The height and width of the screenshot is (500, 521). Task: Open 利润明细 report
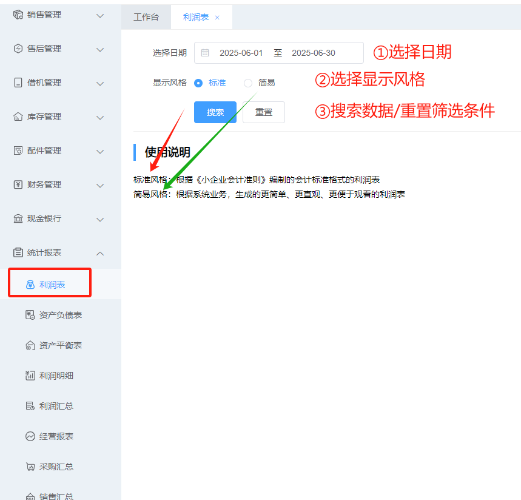tap(61, 376)
